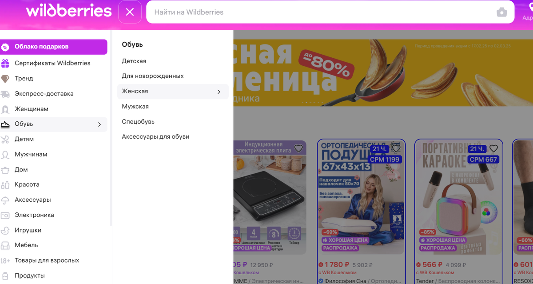Open the Игрушки section icon
The width and height of the screenshot is (533, 284).
pos(7,230)
